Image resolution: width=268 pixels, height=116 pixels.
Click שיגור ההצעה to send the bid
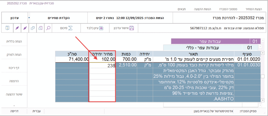pyautogui.click(x=14, y=94)
